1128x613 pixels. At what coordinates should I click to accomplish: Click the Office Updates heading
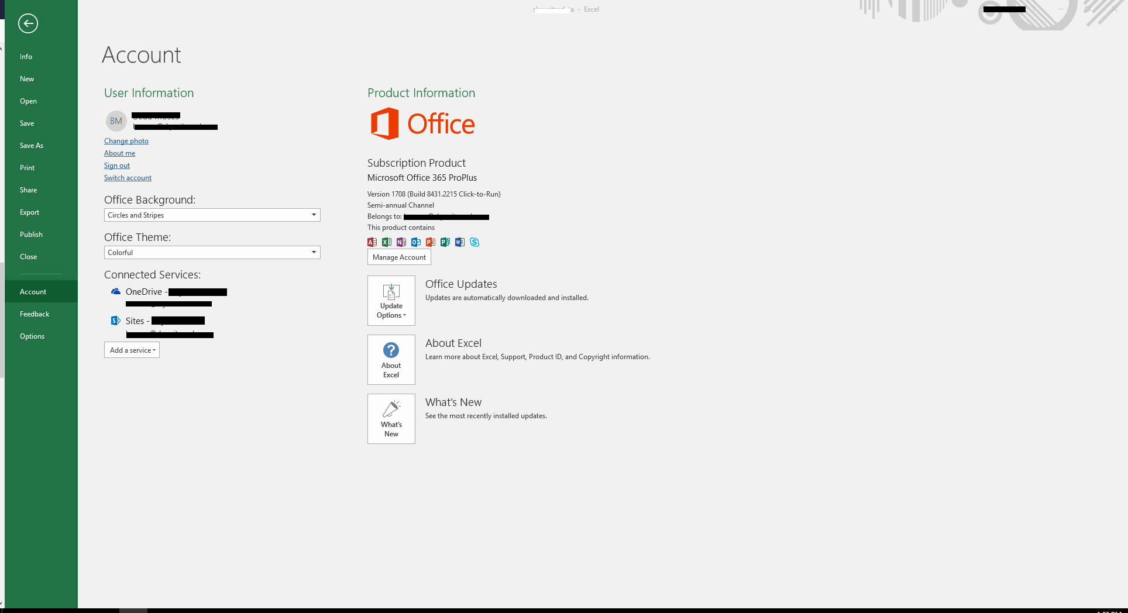point(461,284)
